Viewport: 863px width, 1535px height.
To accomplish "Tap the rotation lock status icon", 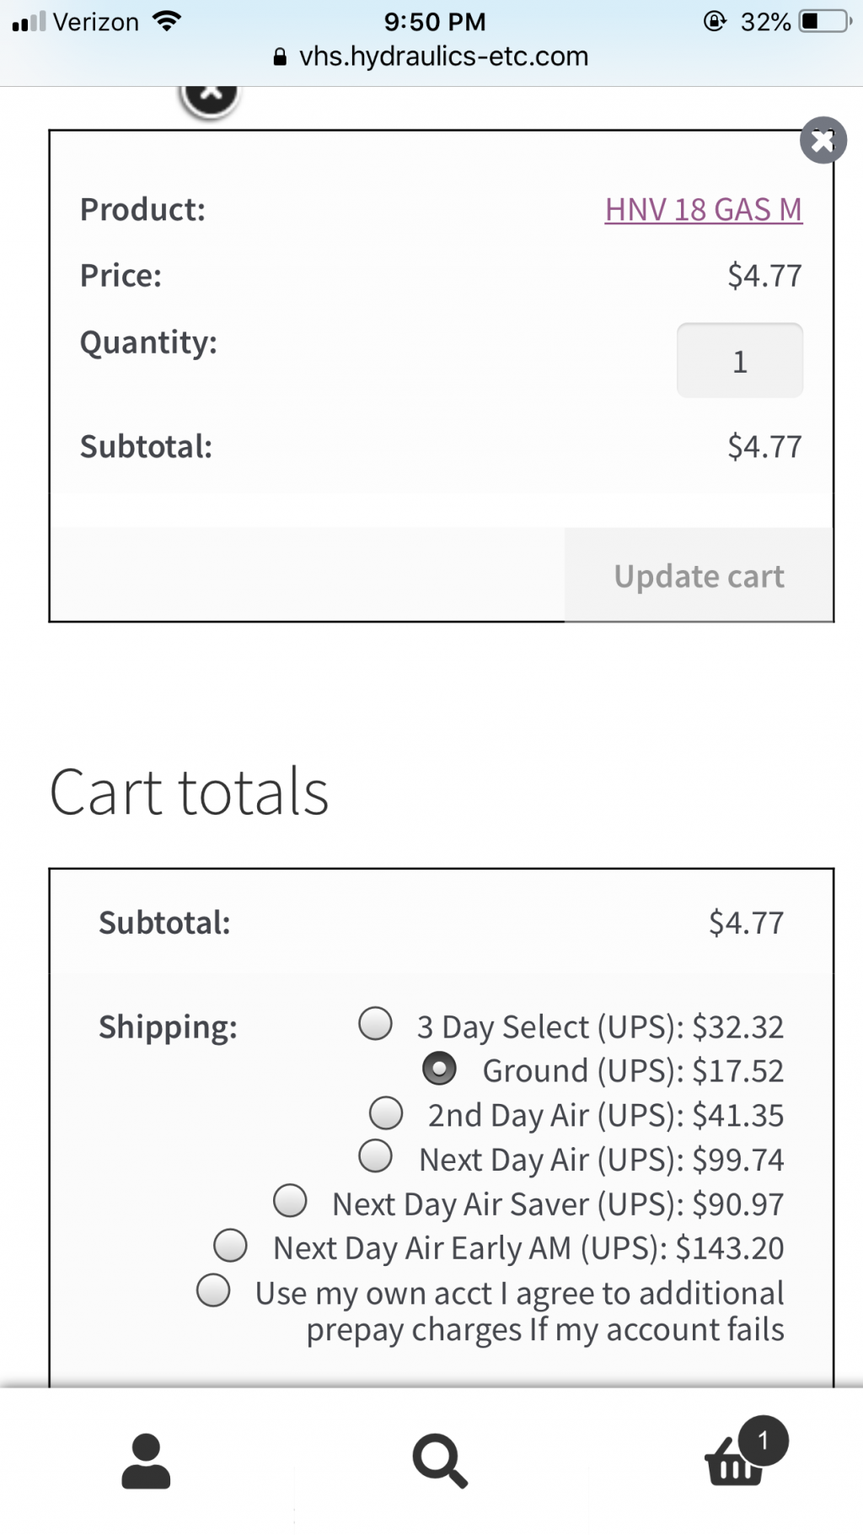I will point(715,21).
